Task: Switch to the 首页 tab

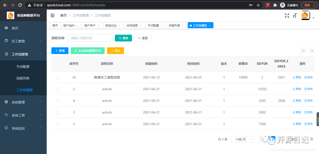Action: tap(55, 25)
